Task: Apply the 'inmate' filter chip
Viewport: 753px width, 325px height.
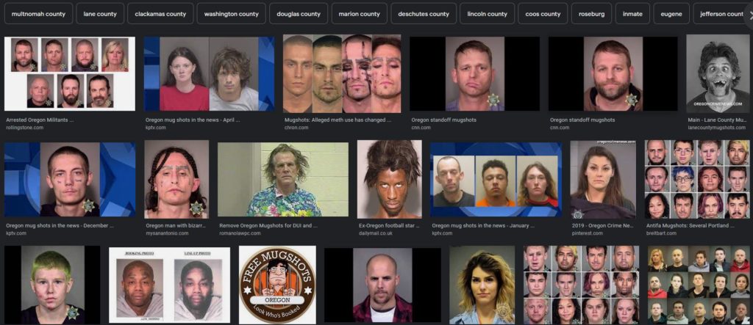Action: (x=632, y=14)
